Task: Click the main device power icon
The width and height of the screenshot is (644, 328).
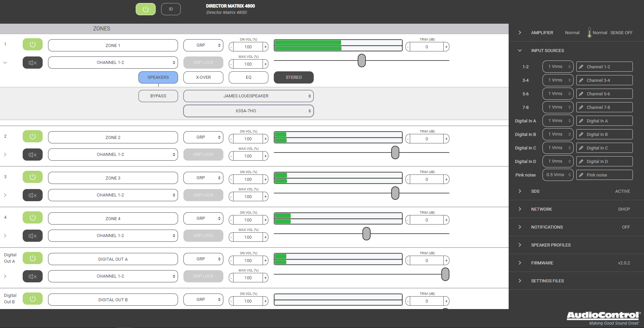Action: (x=146, y=9)
